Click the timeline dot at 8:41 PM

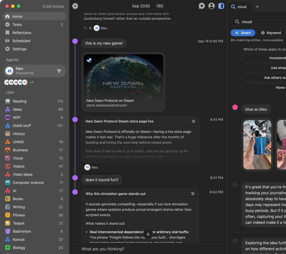coord(75,178)
